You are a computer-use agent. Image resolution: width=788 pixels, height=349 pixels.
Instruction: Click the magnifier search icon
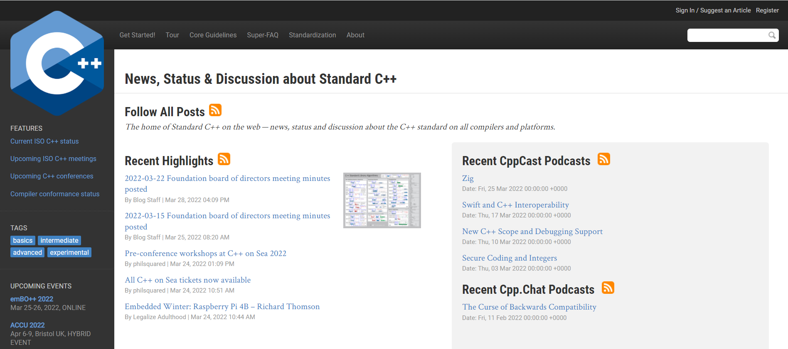(x=772, y=35)
